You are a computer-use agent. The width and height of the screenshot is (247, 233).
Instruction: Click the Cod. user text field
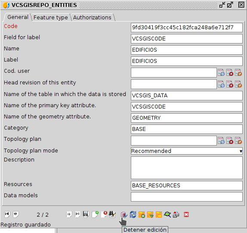[x=174, y=72]
